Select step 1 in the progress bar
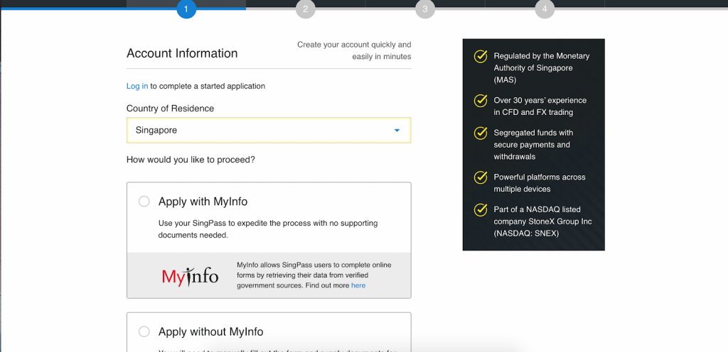Image resolution: width=728 pixels, height=352 pixels. tap(186, 9)
